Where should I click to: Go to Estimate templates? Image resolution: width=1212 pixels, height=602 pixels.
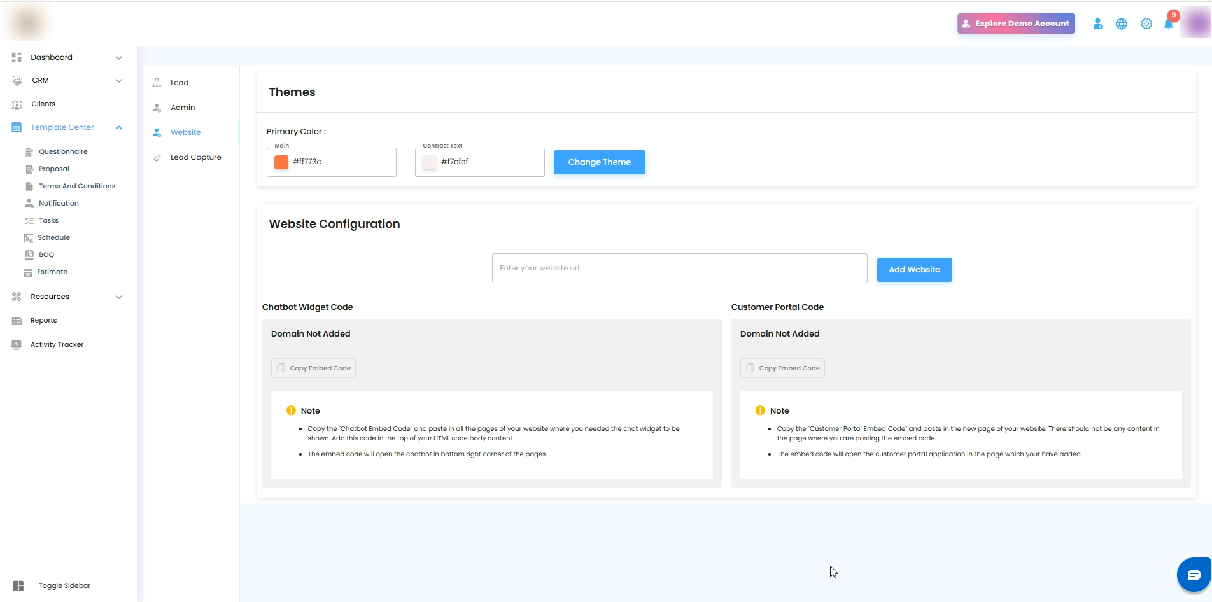52,272
